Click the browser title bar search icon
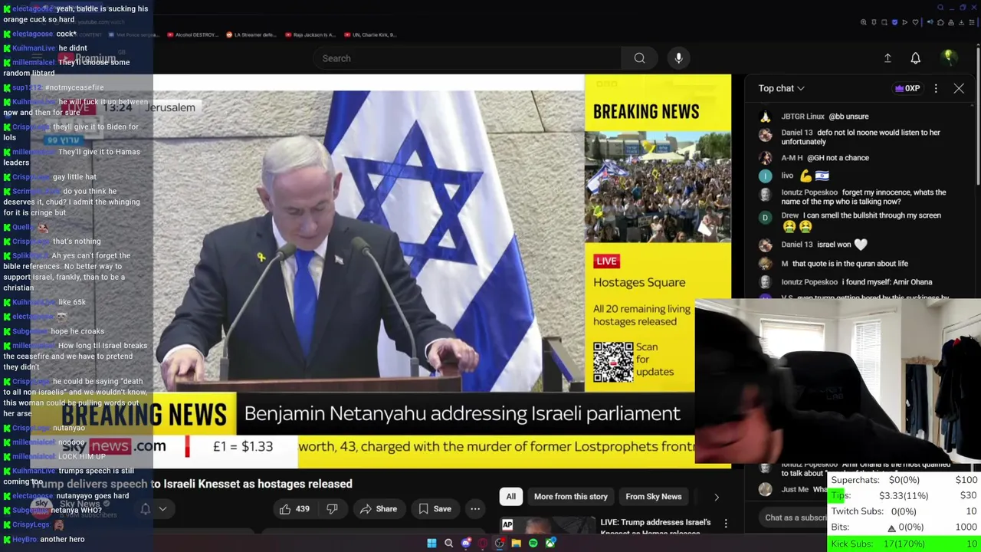Viewport: 981px width, 552px height. coord(940,8)
